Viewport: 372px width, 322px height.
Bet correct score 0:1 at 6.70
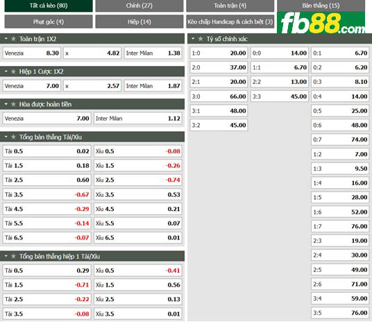click(340, 53)
